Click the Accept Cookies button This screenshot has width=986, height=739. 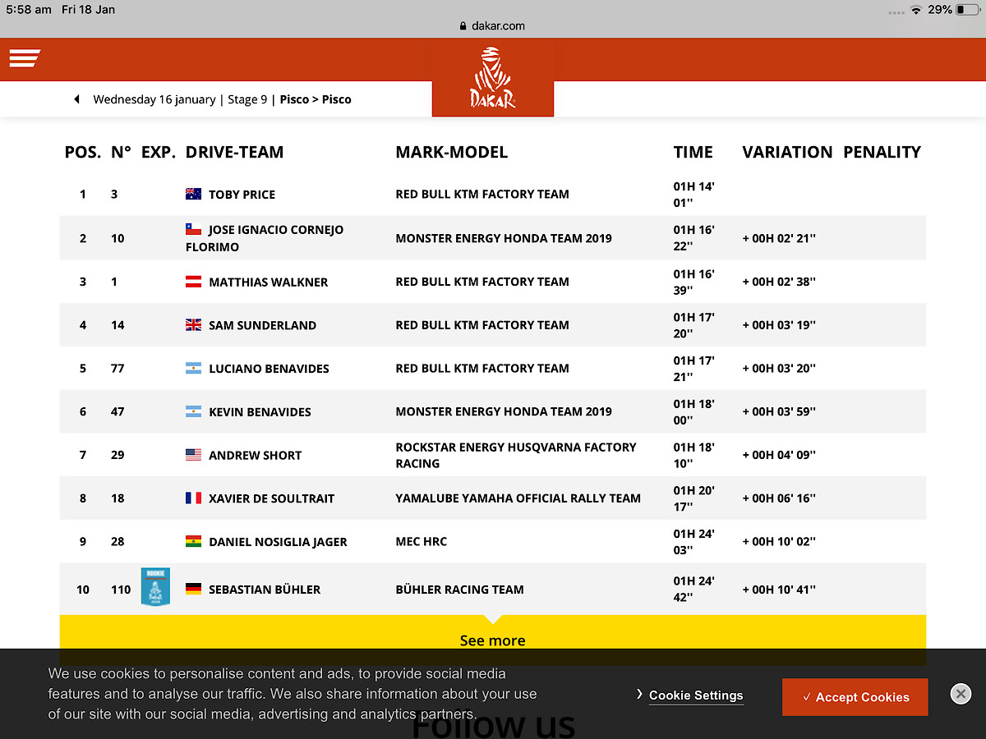[x=855, y=697]
